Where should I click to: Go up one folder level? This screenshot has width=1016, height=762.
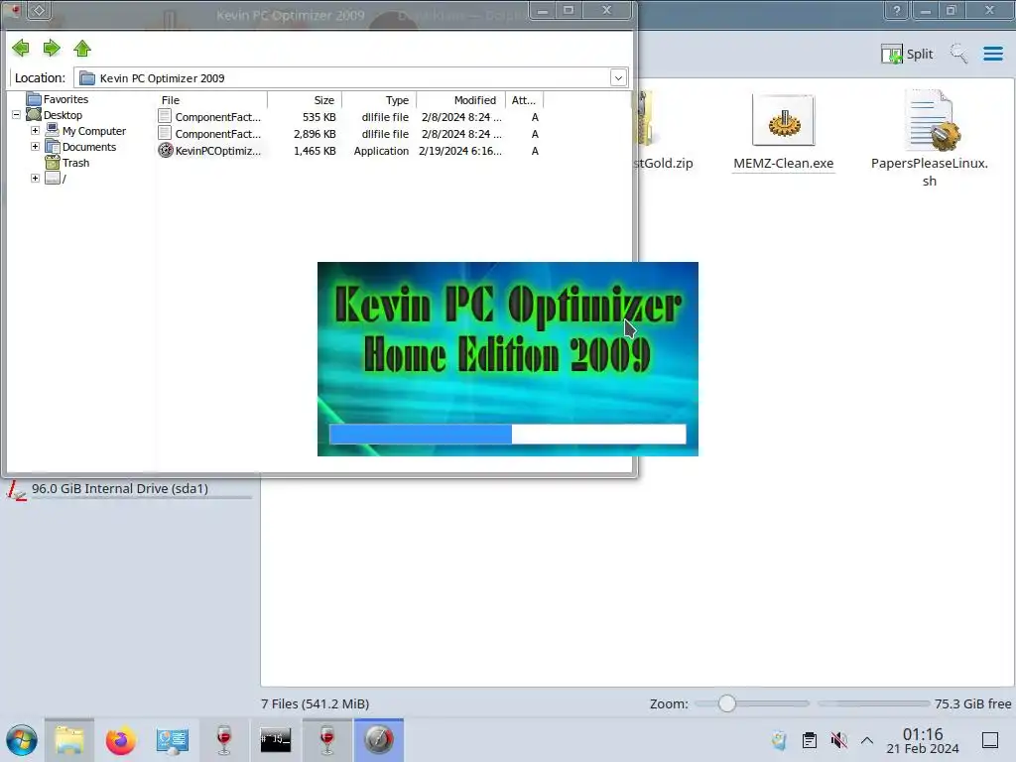pos(82,48)
